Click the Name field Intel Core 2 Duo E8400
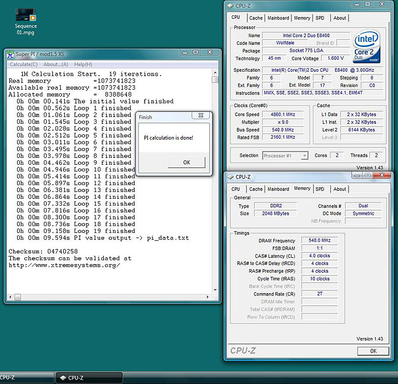 (x=306, y=36)
